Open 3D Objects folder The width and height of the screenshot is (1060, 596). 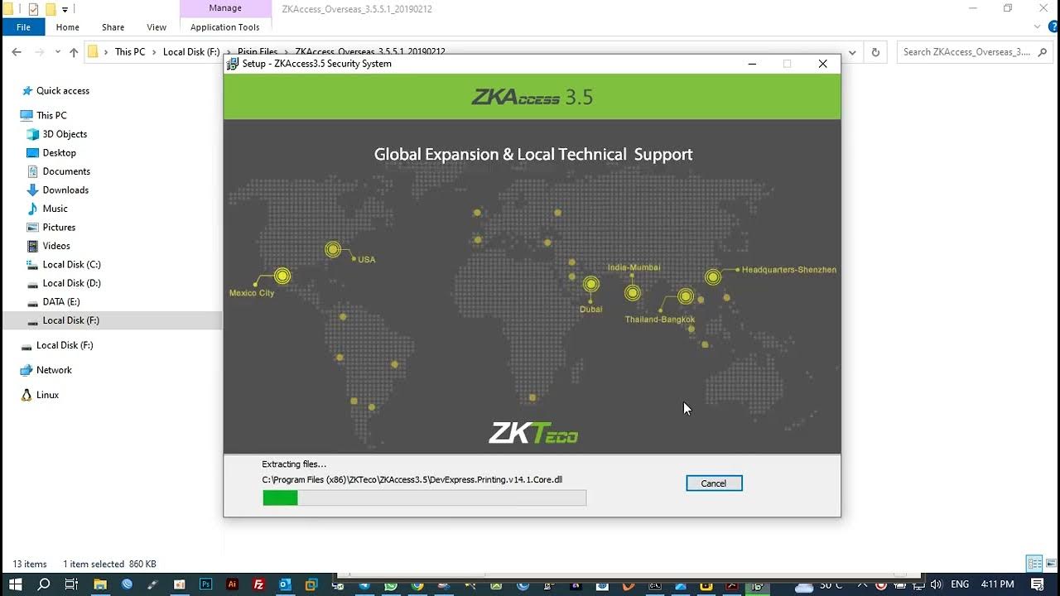pyautogui.click(x=65, y=134)
